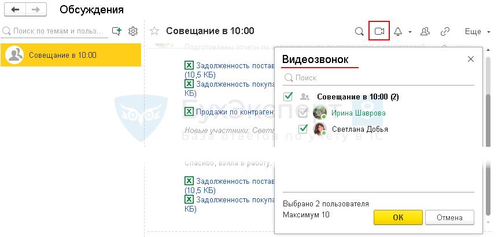Click the Совещание в 10:00 discussion title
The height and width of the screenshot is (237, 498).
coord(211,31)
